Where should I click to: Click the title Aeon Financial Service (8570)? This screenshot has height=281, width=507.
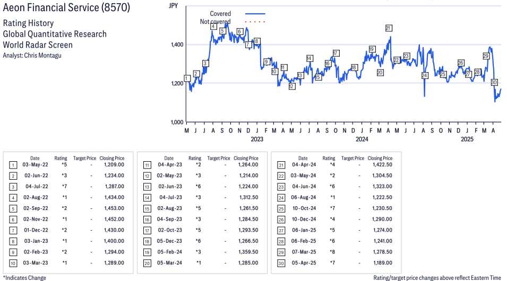coord(66,7)
